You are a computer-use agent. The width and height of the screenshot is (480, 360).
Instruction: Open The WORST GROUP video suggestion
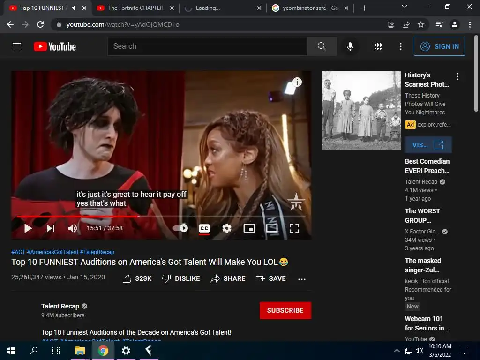click(x=422, y=216)
